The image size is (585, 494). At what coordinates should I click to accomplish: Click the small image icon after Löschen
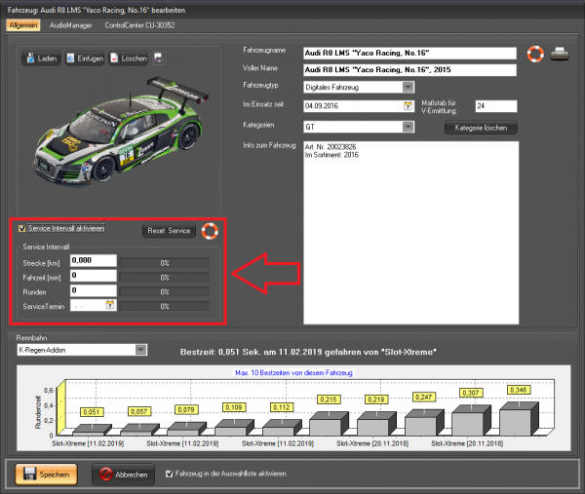[x=159, y=58]
